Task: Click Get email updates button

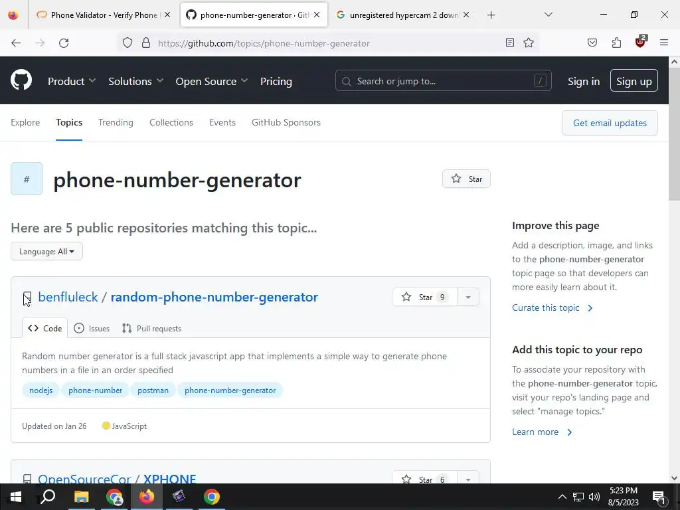Action: point(610,123)
